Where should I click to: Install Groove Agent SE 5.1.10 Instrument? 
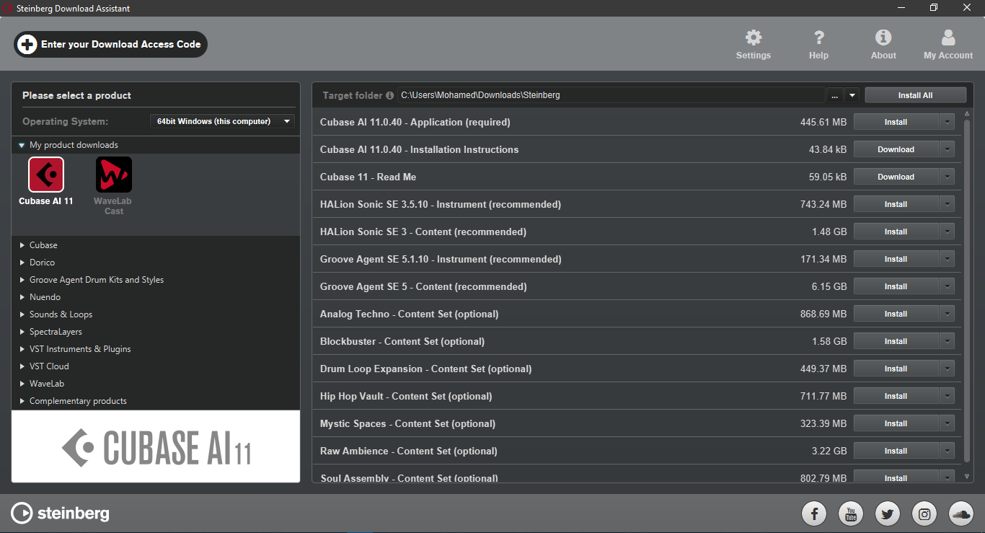(x=896, y=259)
